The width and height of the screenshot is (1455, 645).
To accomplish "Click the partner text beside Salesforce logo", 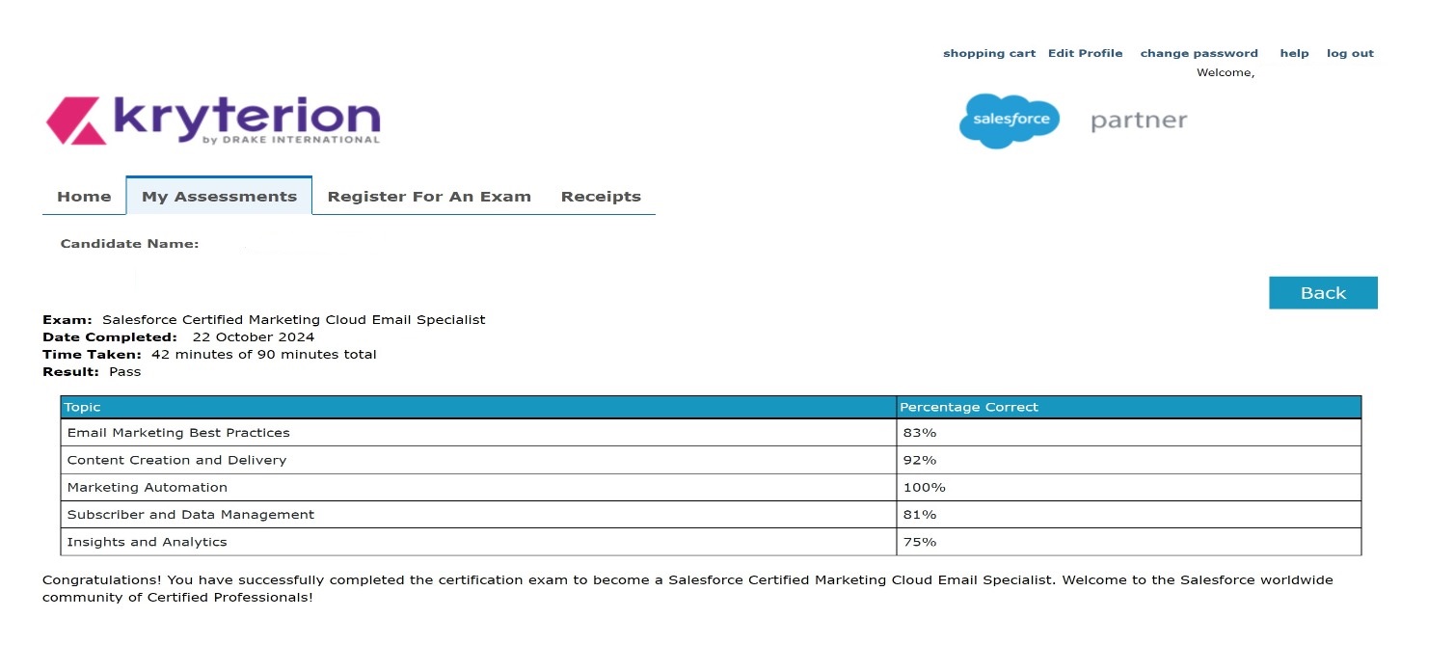I will pyautogui.click(x=1139, y=121).
